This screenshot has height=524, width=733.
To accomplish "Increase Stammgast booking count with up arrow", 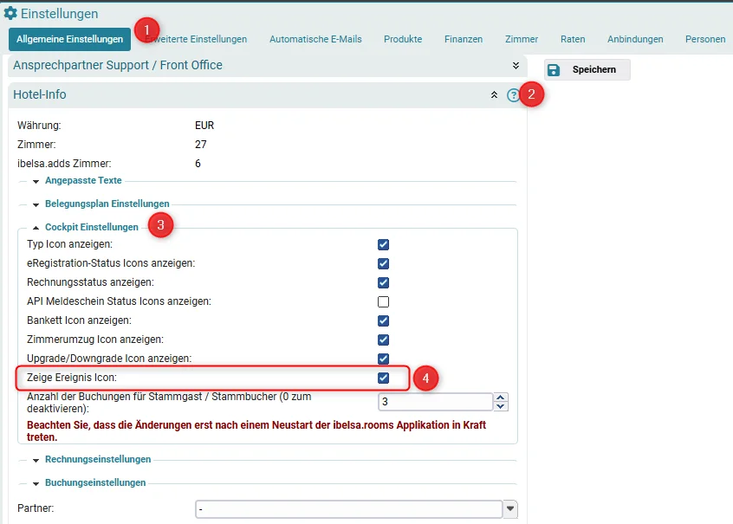I will tap(501, 398).
